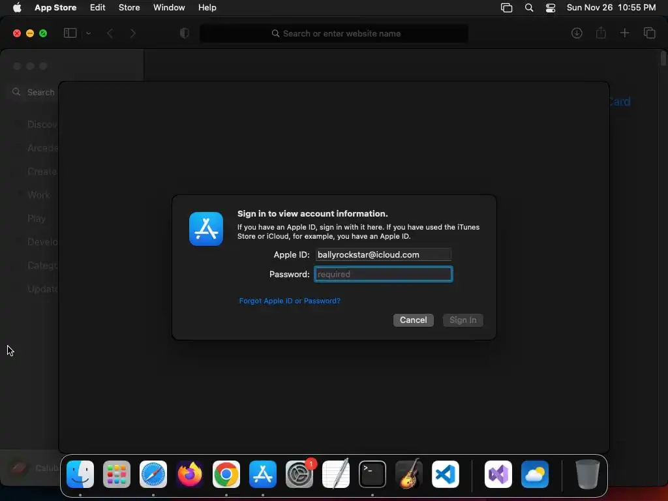The width and height of the screenshot is (668, 501).
Task: Open the Weather app from the Dock
Action: 535,474
